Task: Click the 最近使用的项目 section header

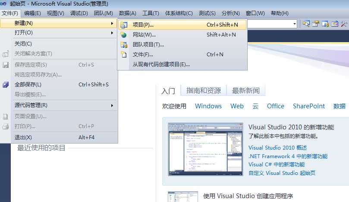Action: (x=41, y=148)
